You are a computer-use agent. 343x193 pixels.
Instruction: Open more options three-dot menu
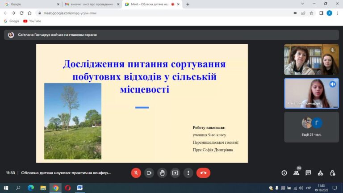[188, 173]
